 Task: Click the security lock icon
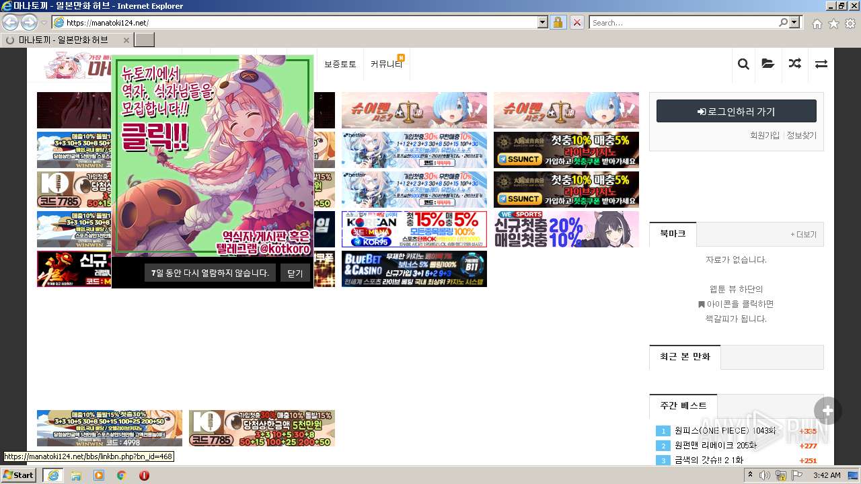click(x=558, y=22)
